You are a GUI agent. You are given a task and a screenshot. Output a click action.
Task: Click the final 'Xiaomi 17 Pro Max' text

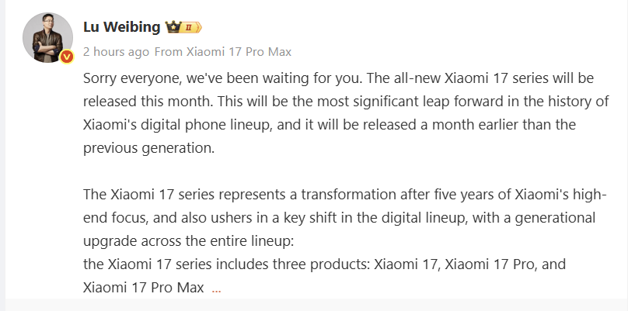pyautogui.click(x=144, y=288)
